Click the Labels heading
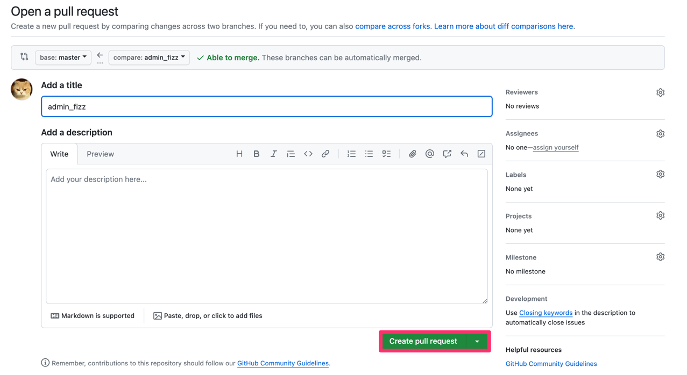 [x=516, y=175]
